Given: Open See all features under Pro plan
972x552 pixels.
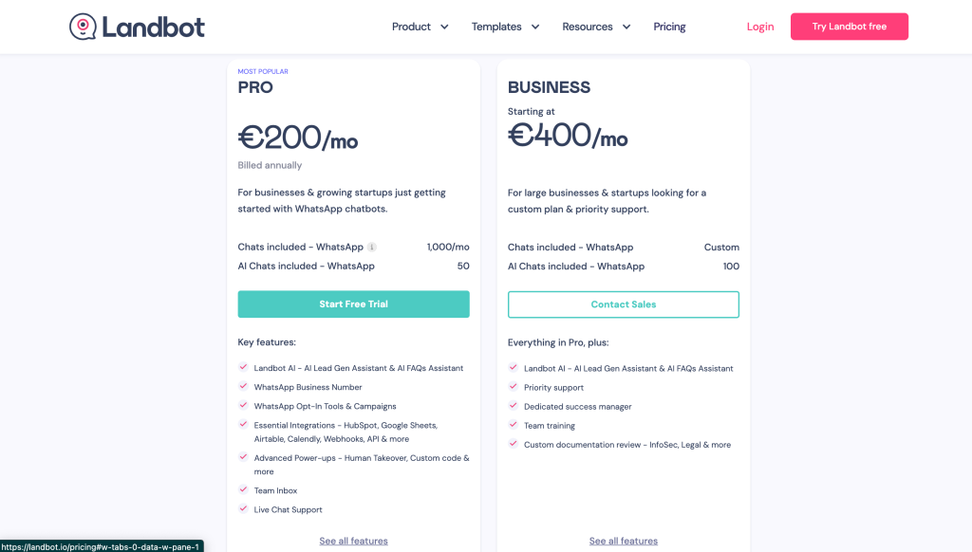Looking at the screenshot, I should coord(353,541).
